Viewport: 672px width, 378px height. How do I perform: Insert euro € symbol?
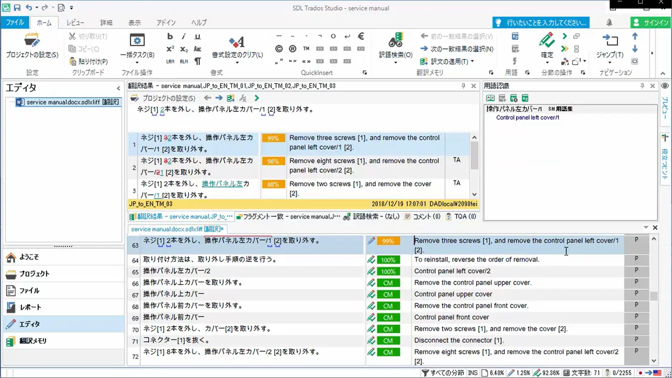click(361, 37)
